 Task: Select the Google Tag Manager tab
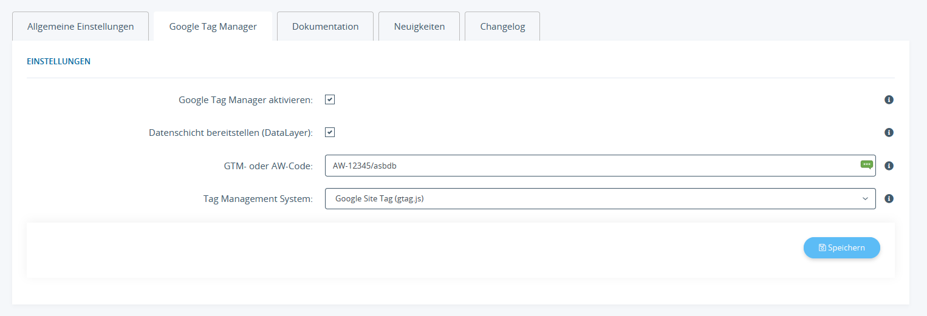pyautogui.click(x=213, y=27)
